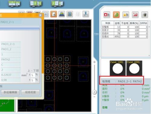Open the colorful 3D height-map view icon
This screenshot has height=114, width=151.
[62, 14]
